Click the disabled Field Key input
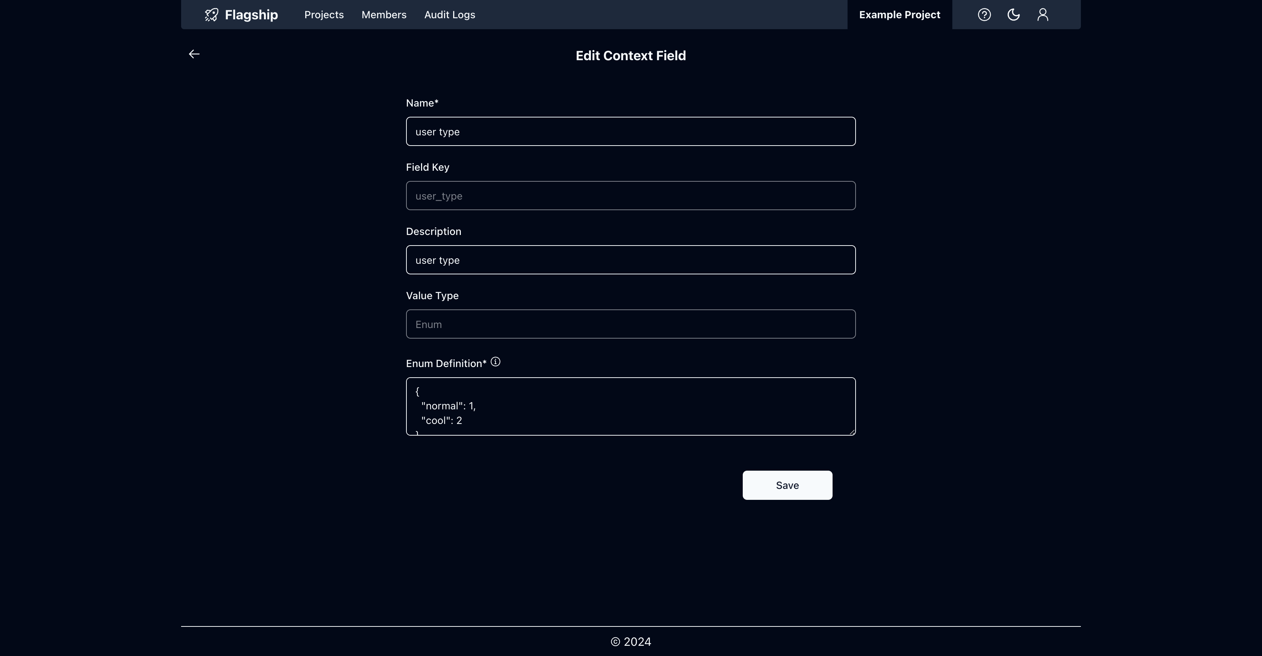The image size is (1262, 656). tap(631, 195)
